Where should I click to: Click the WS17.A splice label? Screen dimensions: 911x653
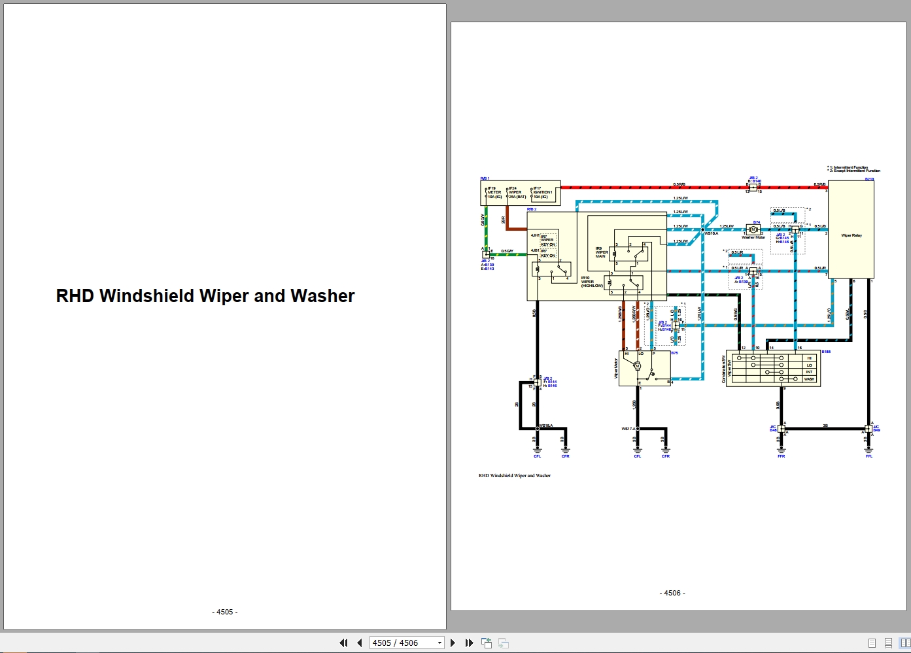(x=628, y=429)
